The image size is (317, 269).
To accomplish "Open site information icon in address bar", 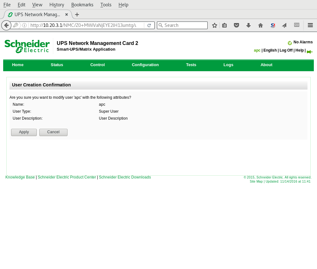I will (x=24, y=25).
